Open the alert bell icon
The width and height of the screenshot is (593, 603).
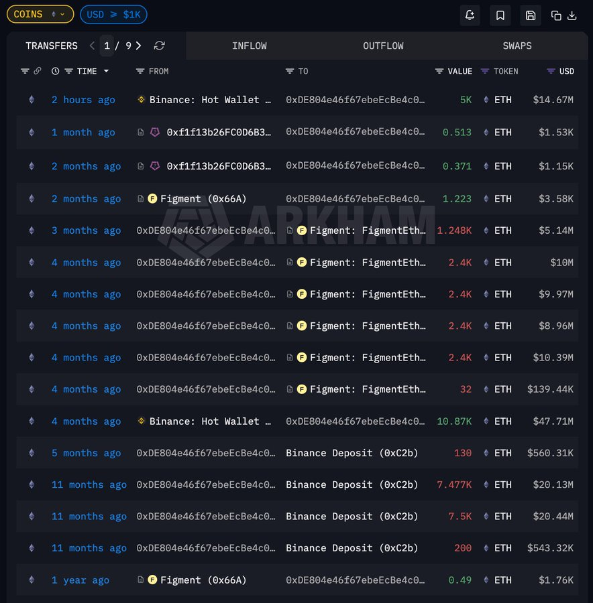470,15
